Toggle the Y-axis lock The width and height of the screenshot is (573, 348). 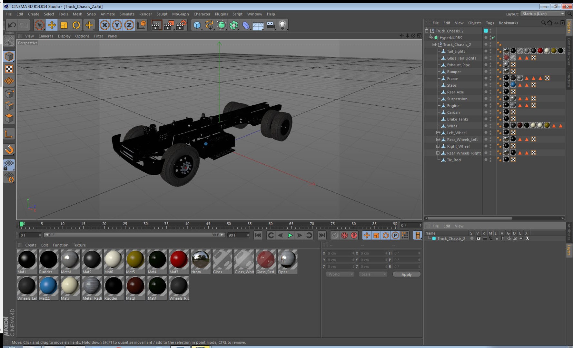[x=117, y=25]
